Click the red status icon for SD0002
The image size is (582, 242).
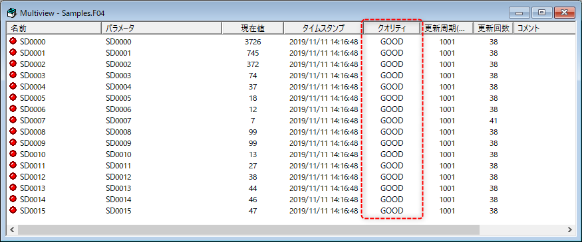pyautogui.click(x=13, y=64)
